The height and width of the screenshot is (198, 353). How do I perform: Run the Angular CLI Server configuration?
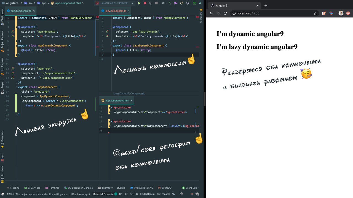pos(139,3)
